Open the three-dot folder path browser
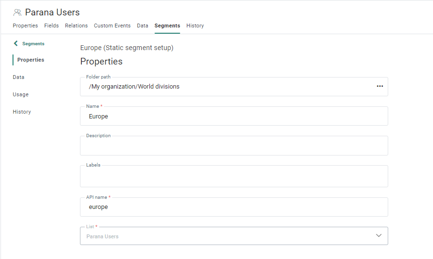 [x=380, y=86]
